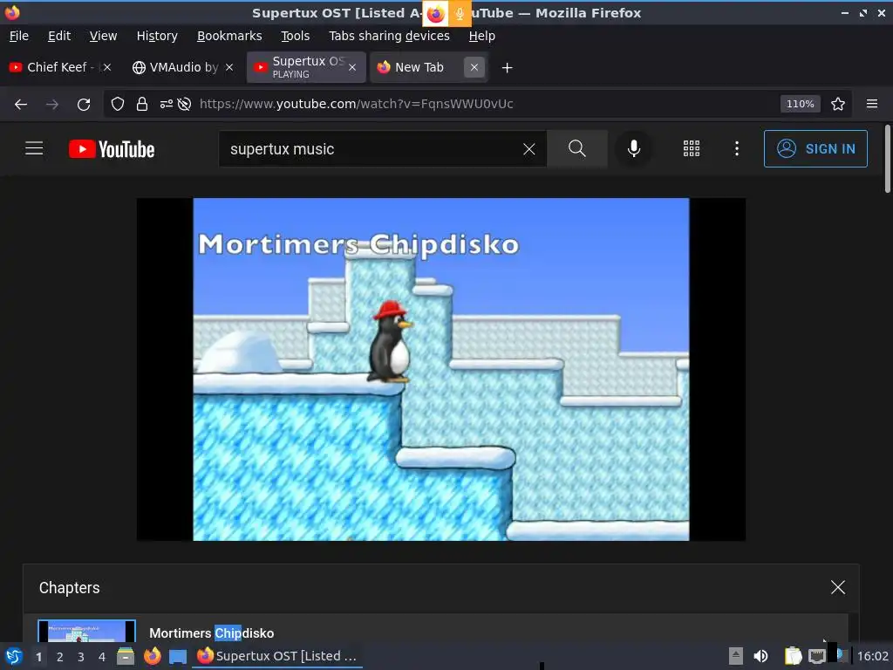The width and height of the screenshot is (893, 670).
Task: Bookmark this page with the star icon
Action: [x=838, y=104]
